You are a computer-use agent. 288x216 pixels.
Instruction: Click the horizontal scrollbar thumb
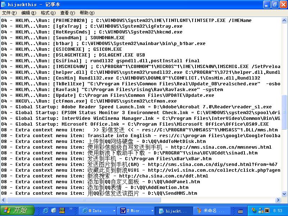point(84,200)
